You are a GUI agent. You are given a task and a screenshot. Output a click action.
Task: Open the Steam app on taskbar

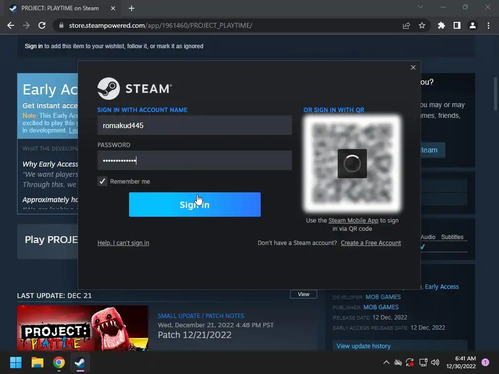click(80, 362)
